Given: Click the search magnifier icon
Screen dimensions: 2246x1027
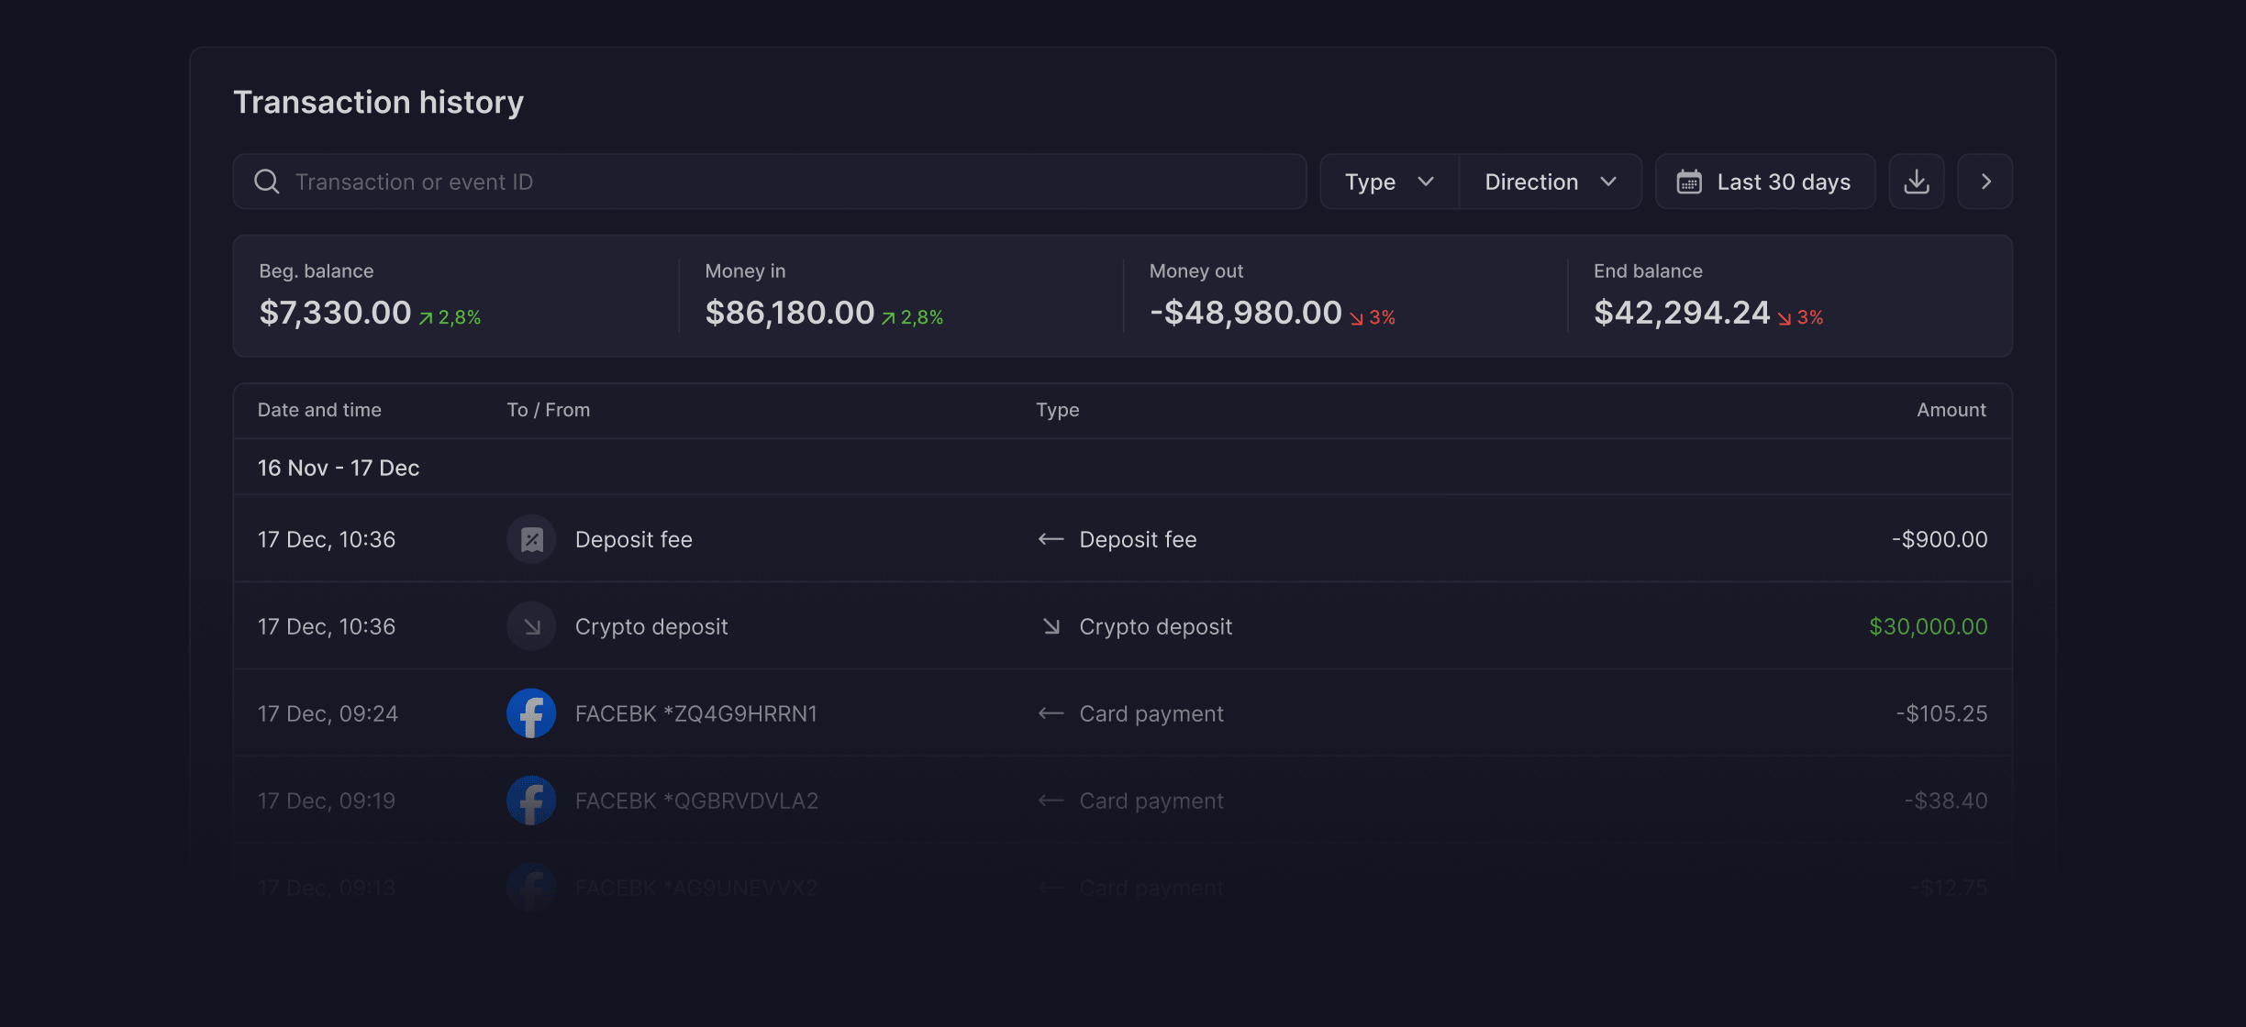Looking at the screenshot, I should click(267, 182).
